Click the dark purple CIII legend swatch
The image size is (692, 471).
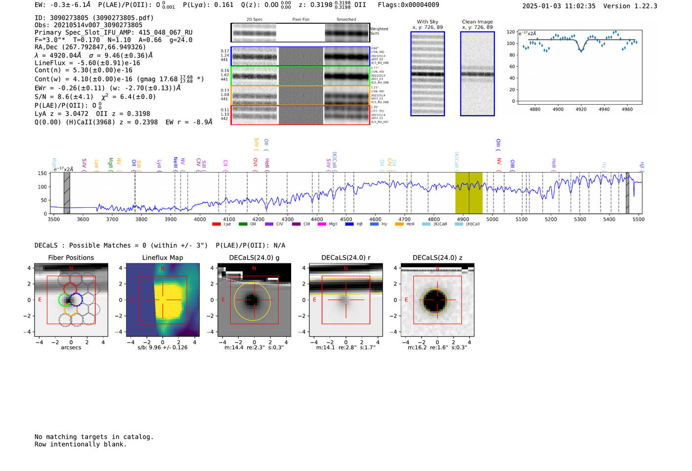296,224
